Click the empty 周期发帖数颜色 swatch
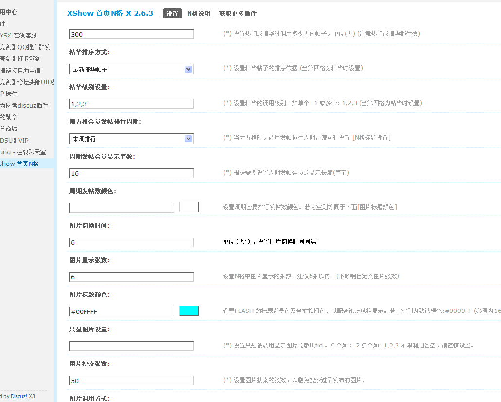Screen dimensions: 501x402 [189, 207]
